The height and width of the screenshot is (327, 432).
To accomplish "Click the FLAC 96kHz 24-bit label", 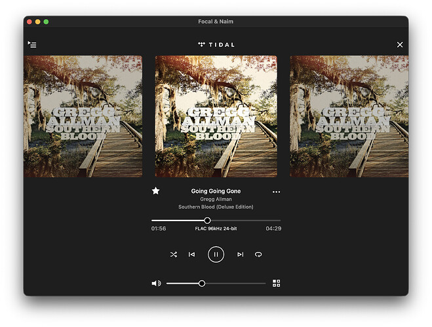I will pos(216,228).
